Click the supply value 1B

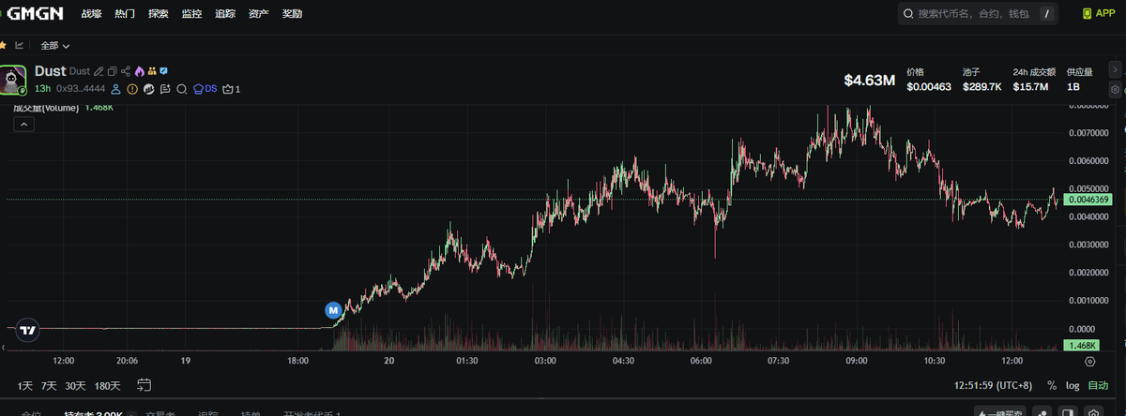pyautogui.click(x=1073, y=86)
